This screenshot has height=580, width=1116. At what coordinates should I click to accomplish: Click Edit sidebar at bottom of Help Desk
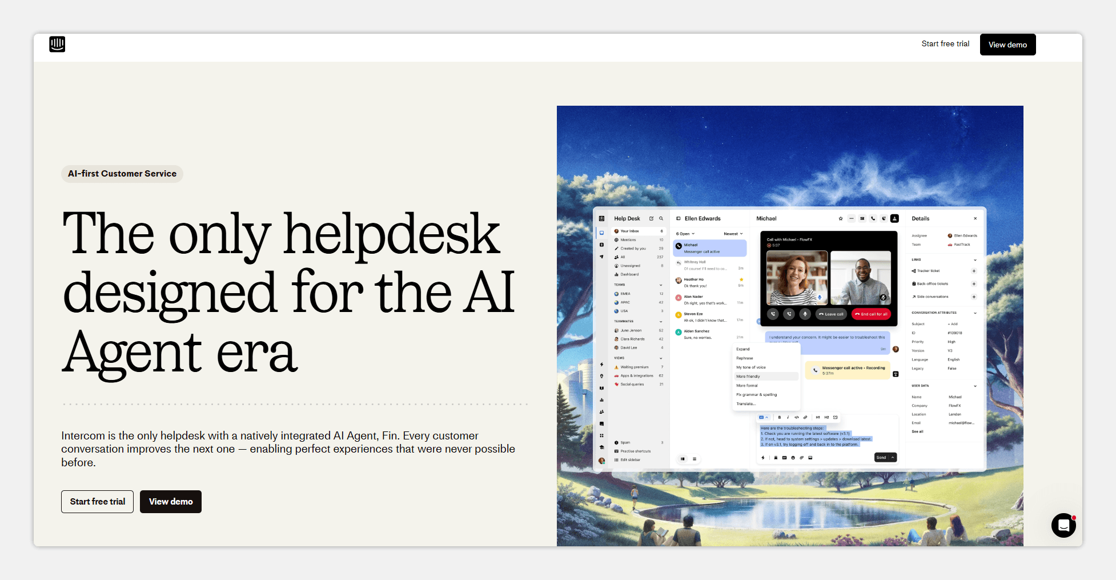(x=628, y=460)
